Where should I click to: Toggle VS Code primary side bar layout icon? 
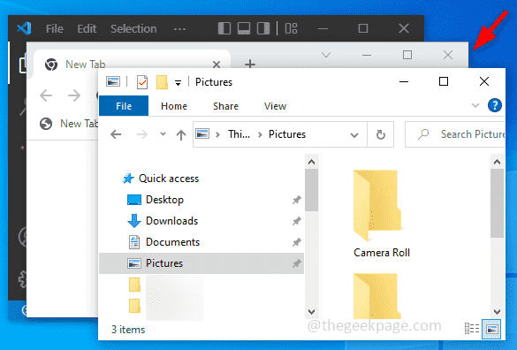point(224,28)
